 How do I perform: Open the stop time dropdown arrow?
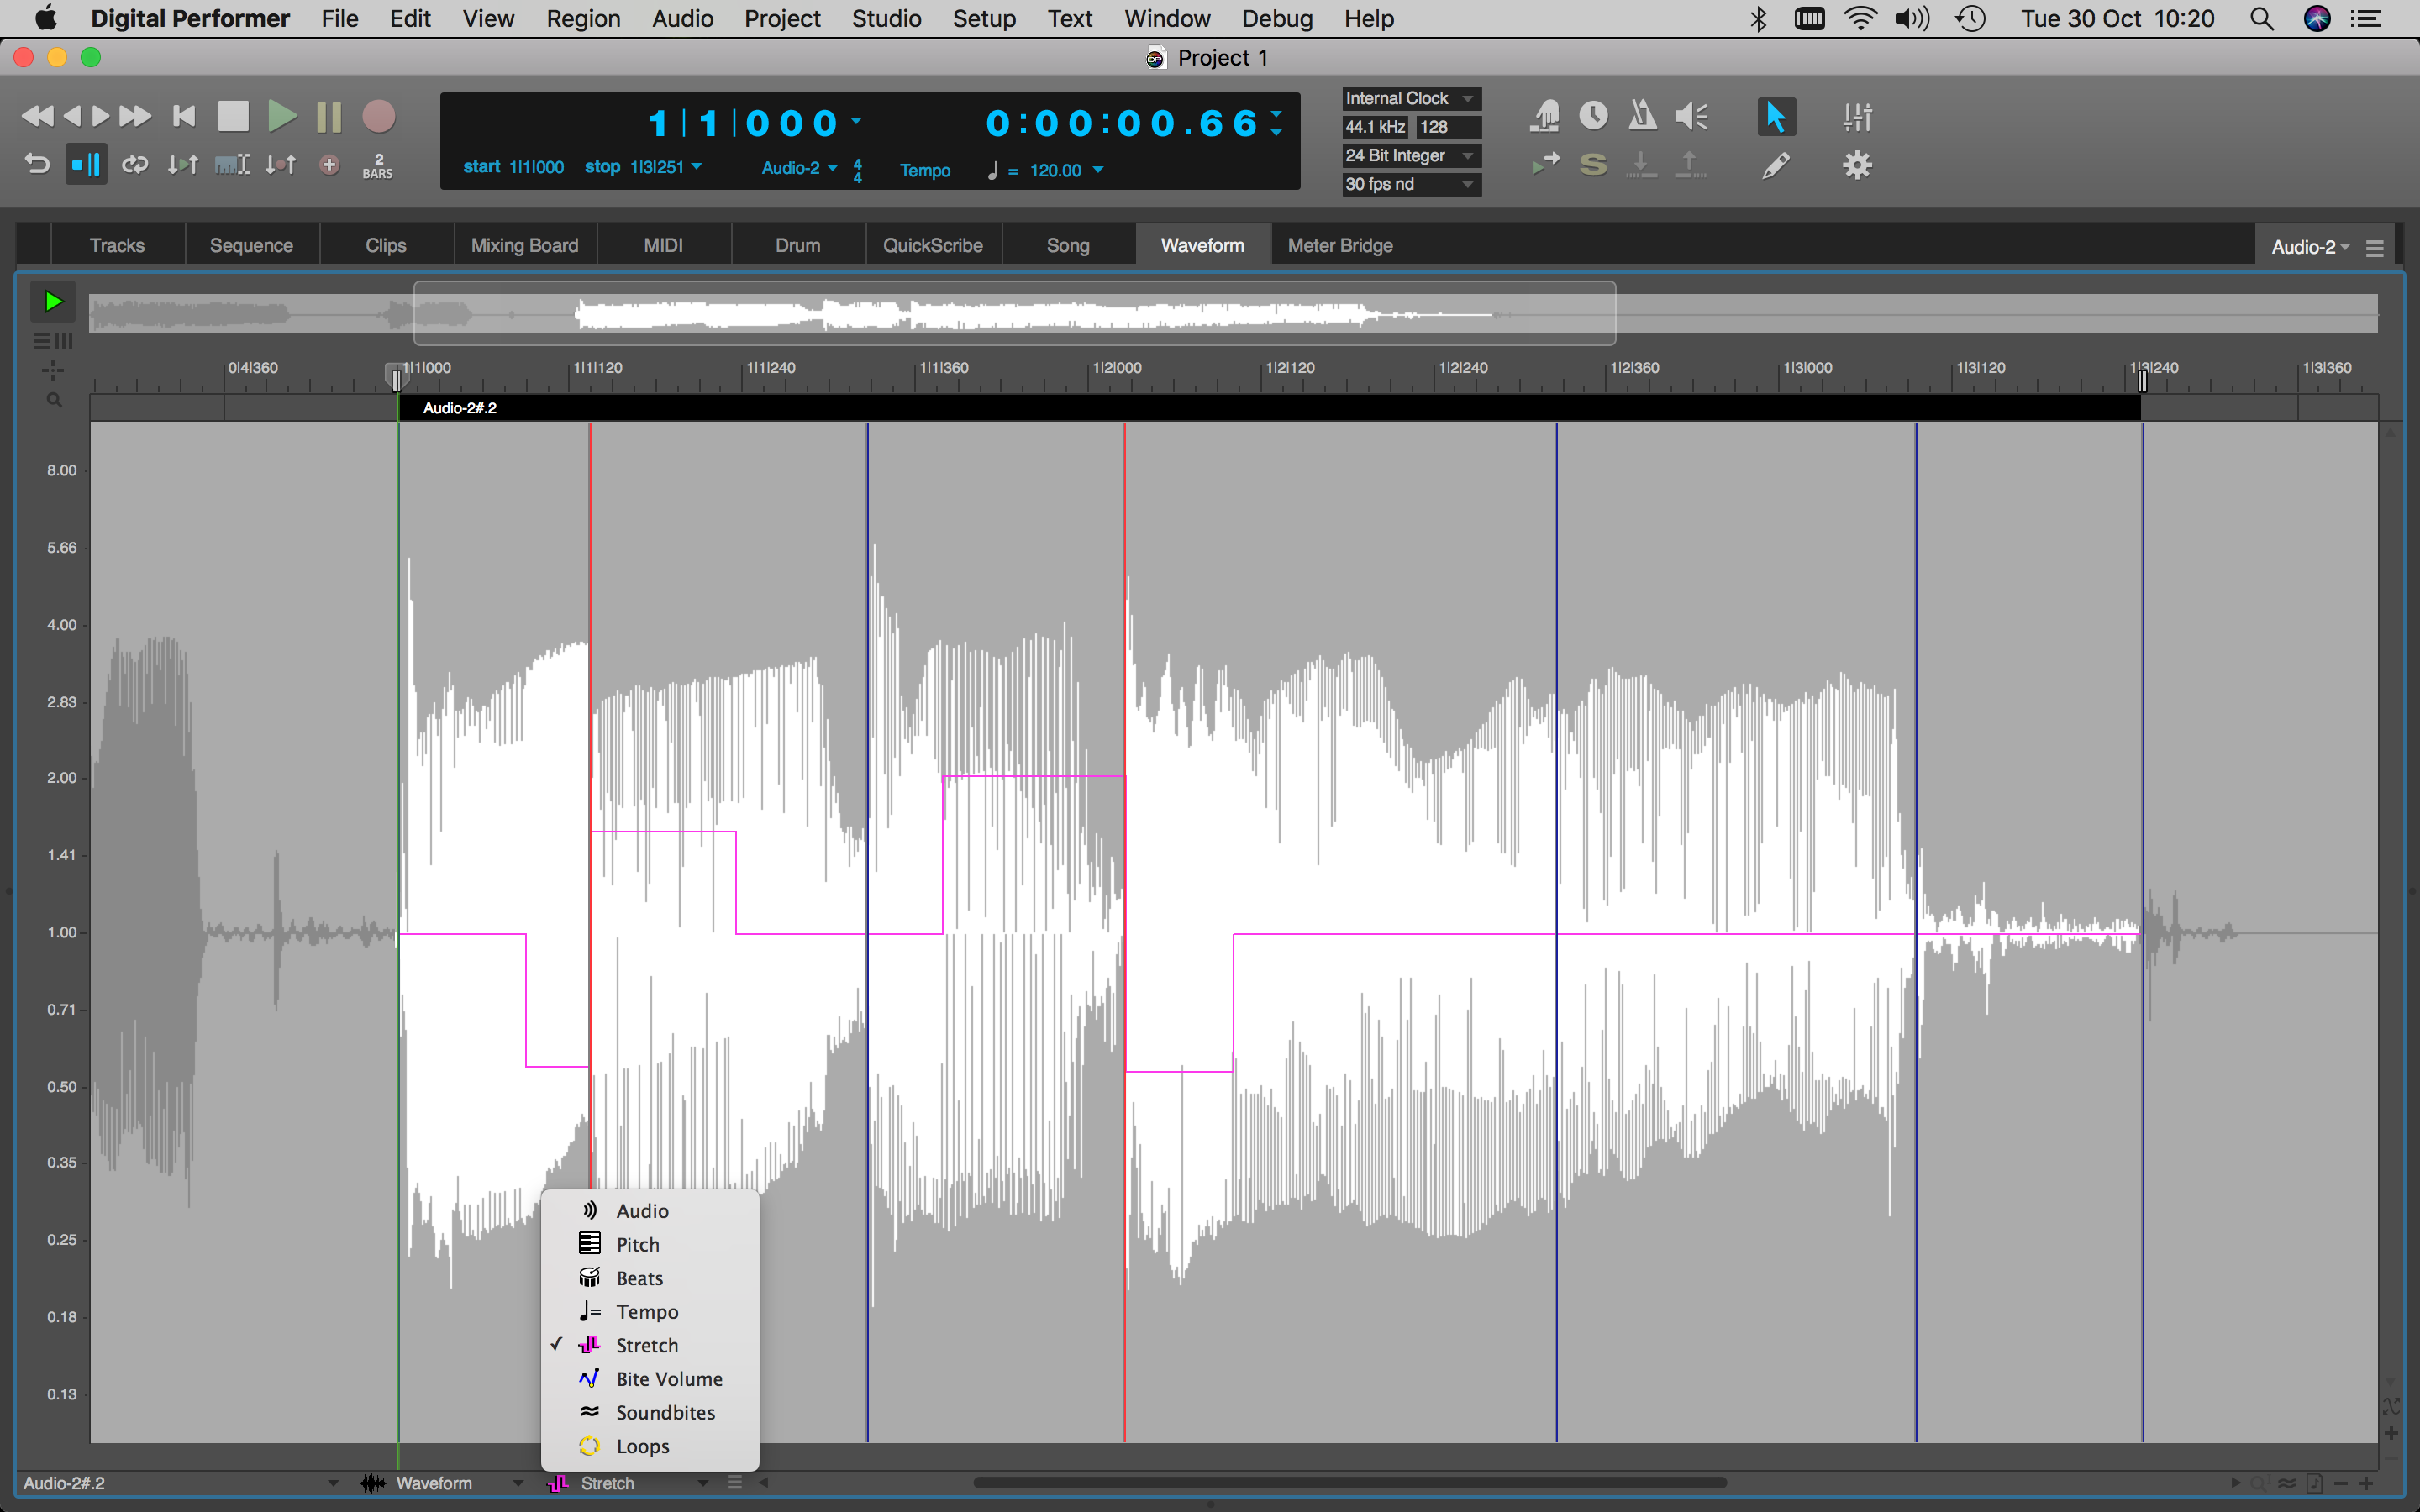point(697,166)
